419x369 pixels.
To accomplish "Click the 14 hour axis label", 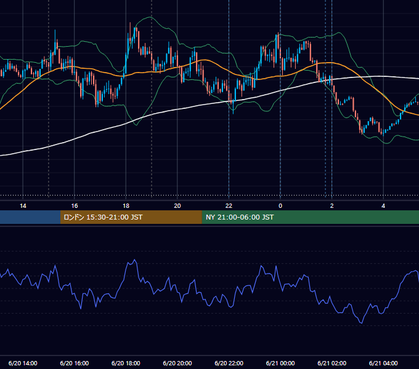I will (x=23, y=206).
